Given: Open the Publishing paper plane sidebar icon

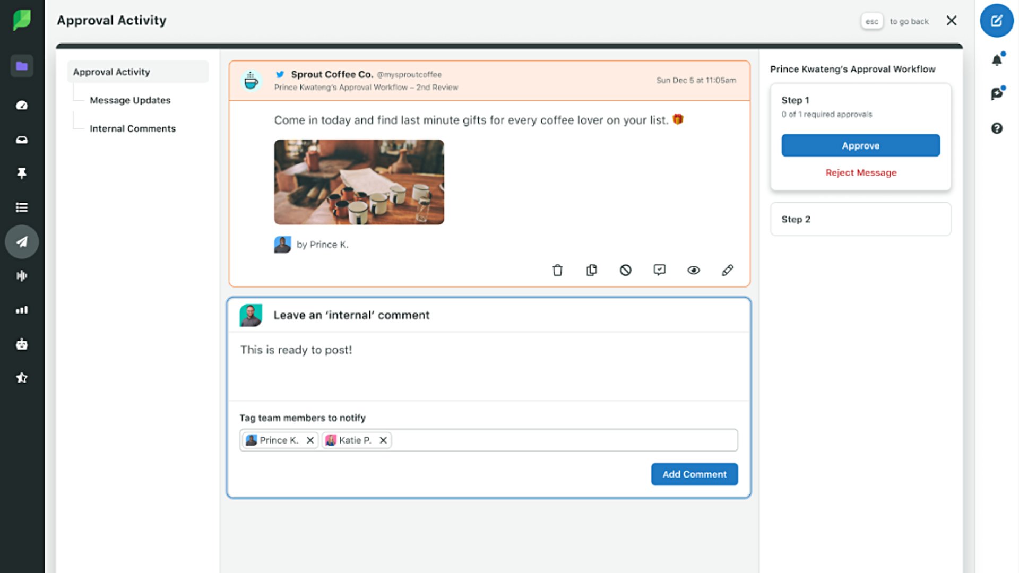Looking at the screenshot, I should pos(22,242).
